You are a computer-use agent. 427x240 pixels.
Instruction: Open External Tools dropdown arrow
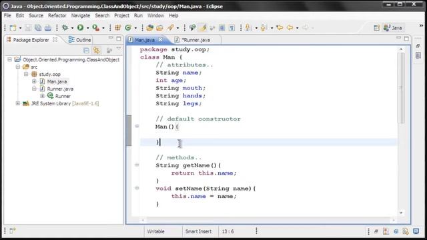103,28
